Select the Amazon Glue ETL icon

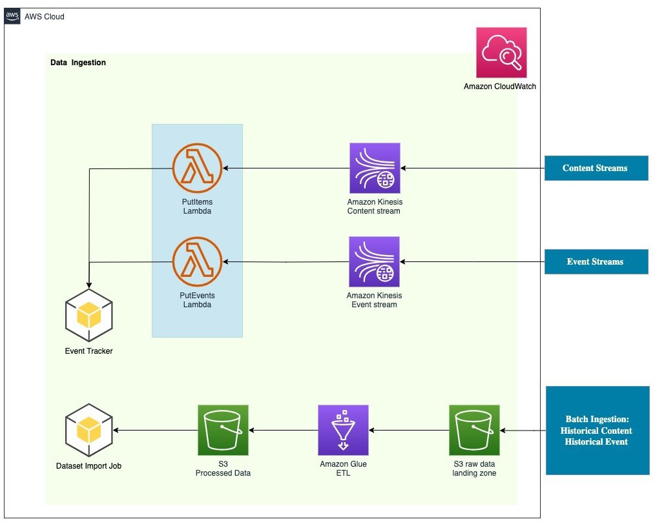coord(344,430)
